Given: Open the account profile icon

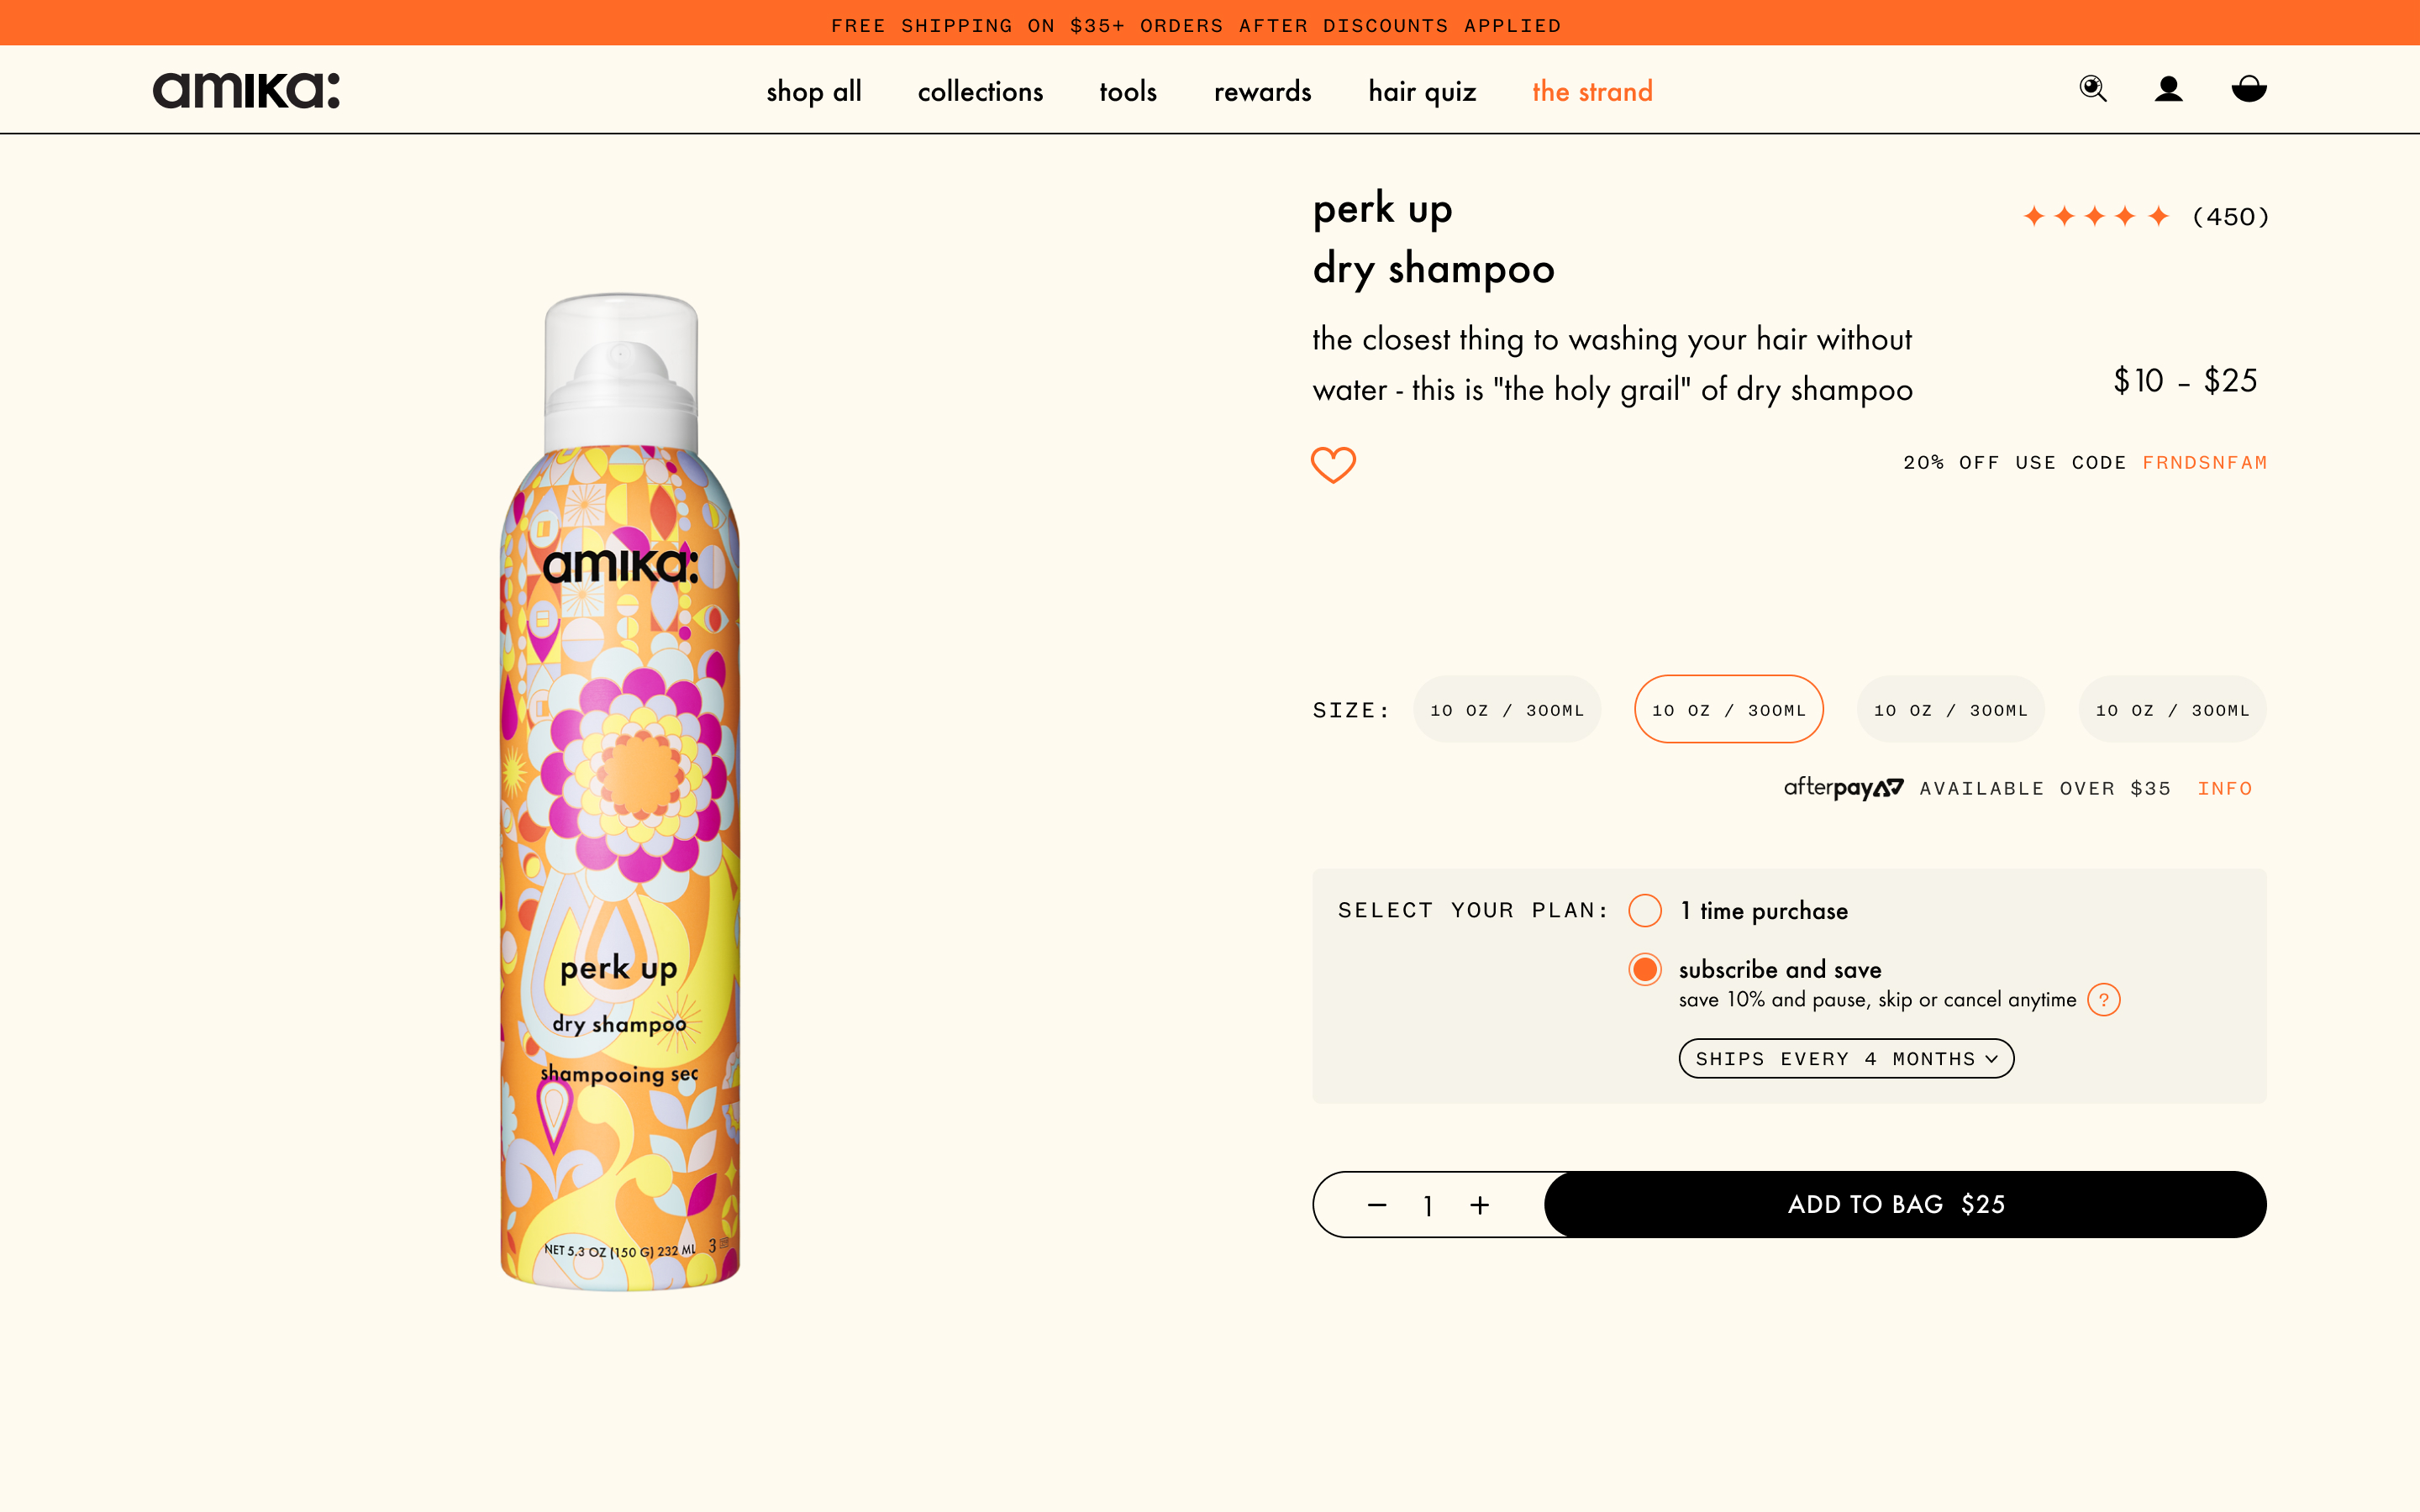Looking at the screenshot, I should 2168,89.
